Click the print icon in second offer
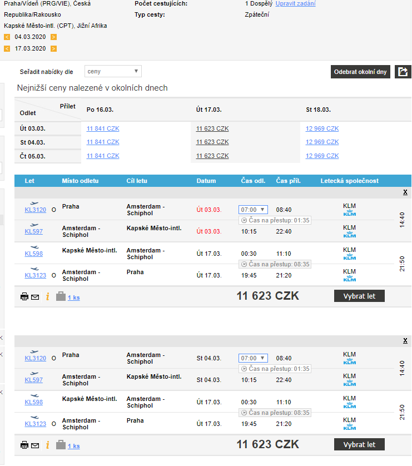Image resolution: width=412 pixels, height=466 pixels. [x=24, y=445]
